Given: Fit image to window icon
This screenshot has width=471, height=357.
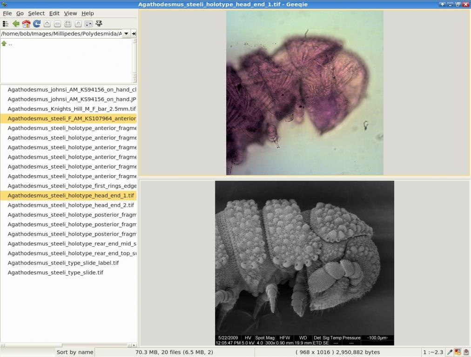Looking at the screenshot, I should coord(68,24).
